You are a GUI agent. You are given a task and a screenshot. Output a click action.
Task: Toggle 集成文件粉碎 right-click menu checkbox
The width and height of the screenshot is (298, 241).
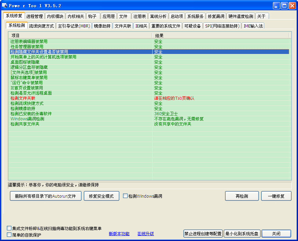[9, 228]
